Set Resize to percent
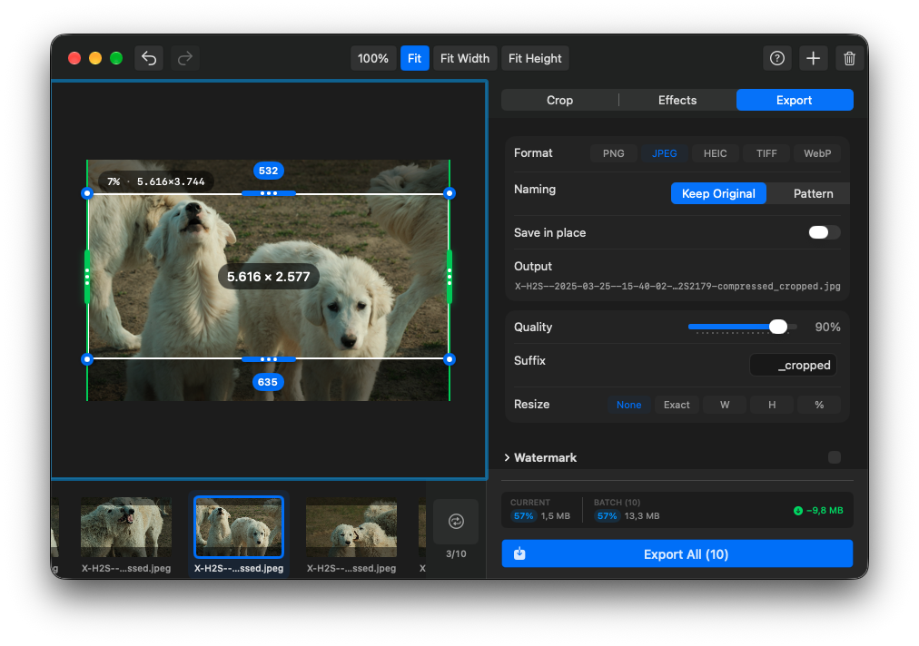 (819, 405)
